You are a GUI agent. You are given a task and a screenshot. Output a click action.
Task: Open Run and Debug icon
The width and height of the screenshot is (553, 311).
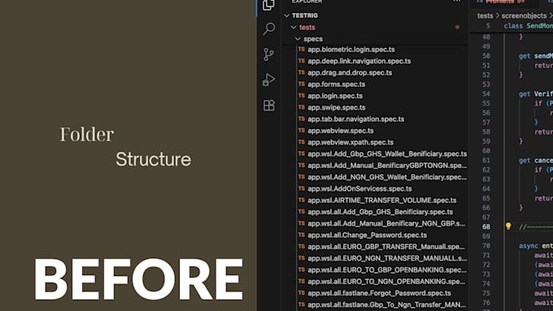pos(268,80)
